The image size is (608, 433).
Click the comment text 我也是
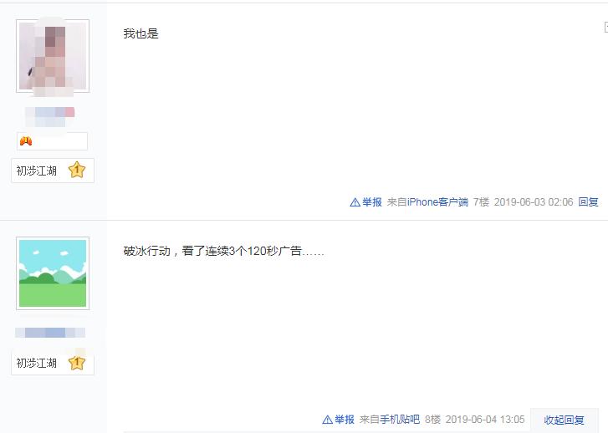pyautogui.click(x=141, y=33)
